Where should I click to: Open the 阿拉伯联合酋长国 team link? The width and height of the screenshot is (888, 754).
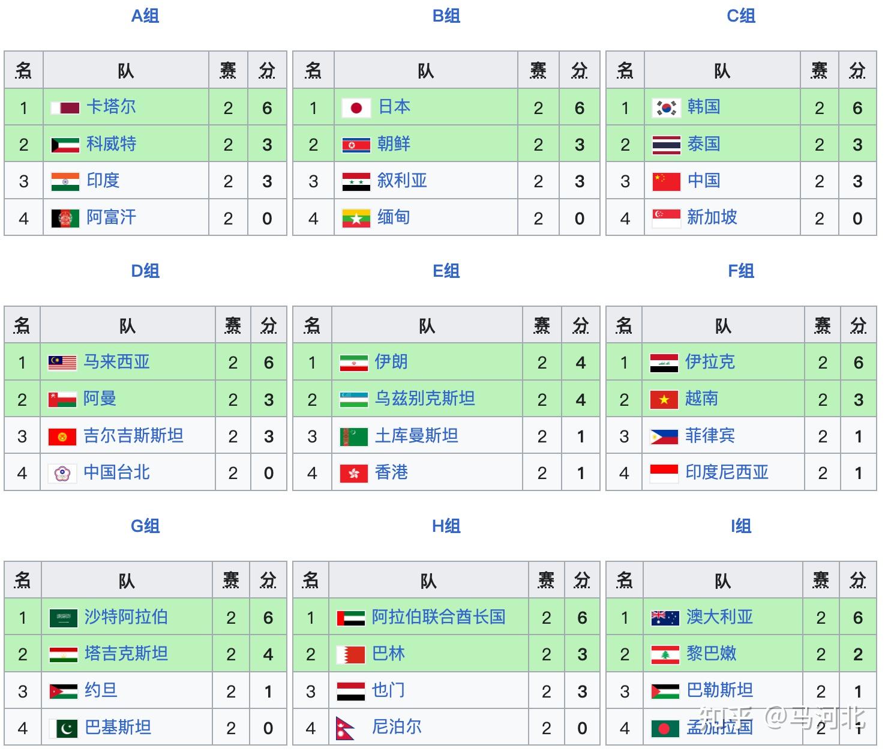pos(439,617)
